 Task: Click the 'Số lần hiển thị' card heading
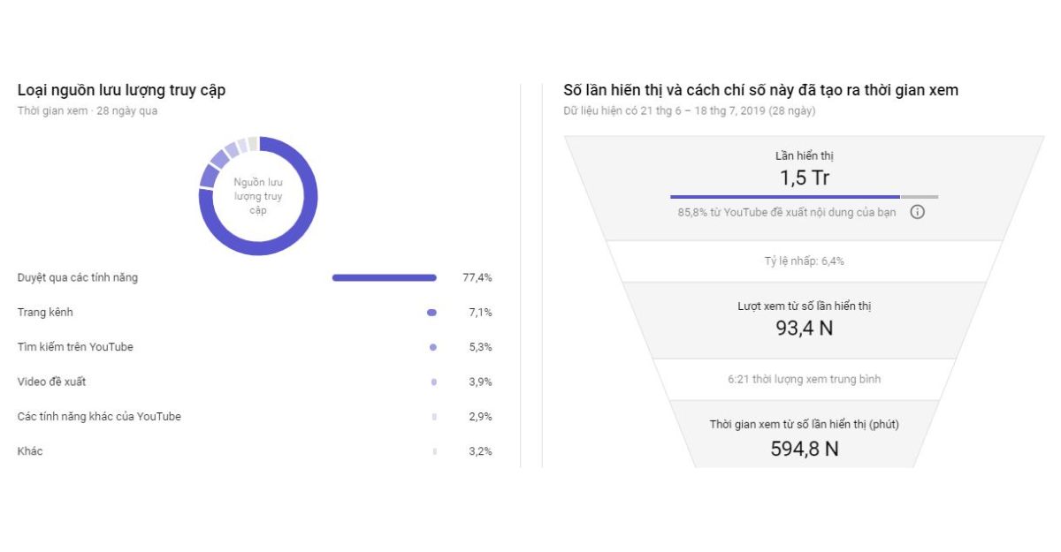coord(760,90)
